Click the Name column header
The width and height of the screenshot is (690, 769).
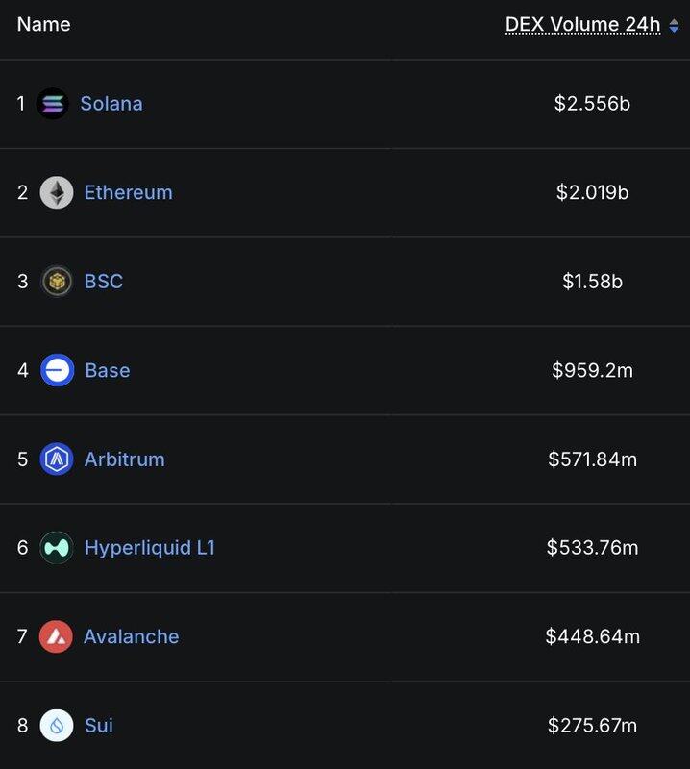point(44,25)
